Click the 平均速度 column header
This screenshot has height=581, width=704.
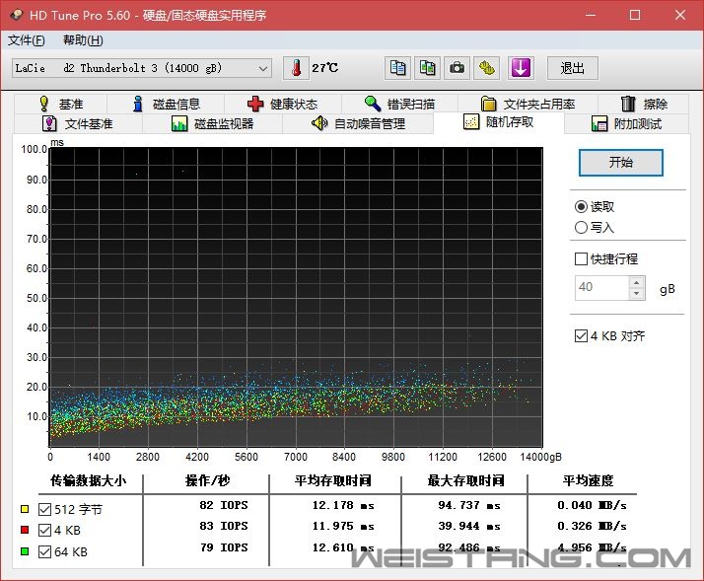(x=589, y=480)
